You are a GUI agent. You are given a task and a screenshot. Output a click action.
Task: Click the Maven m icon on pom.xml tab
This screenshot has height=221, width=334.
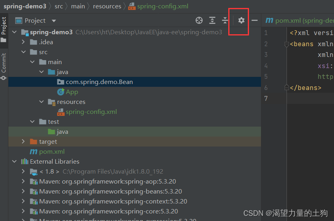pos(269,20)
